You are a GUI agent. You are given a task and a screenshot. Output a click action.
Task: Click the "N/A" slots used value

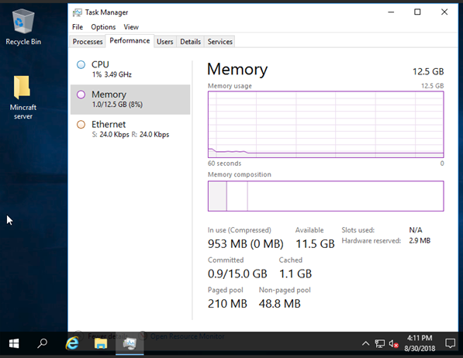click(x=416, y=230)
